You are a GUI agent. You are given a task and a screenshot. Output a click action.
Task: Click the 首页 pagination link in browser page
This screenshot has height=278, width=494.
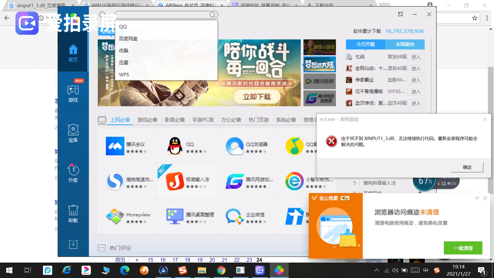coord(120,260)
